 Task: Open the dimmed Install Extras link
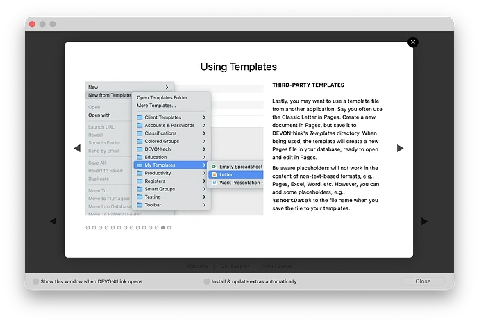pos(277,267)
